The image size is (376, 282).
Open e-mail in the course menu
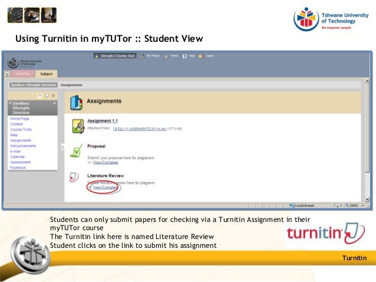click(x=15, y=151)
